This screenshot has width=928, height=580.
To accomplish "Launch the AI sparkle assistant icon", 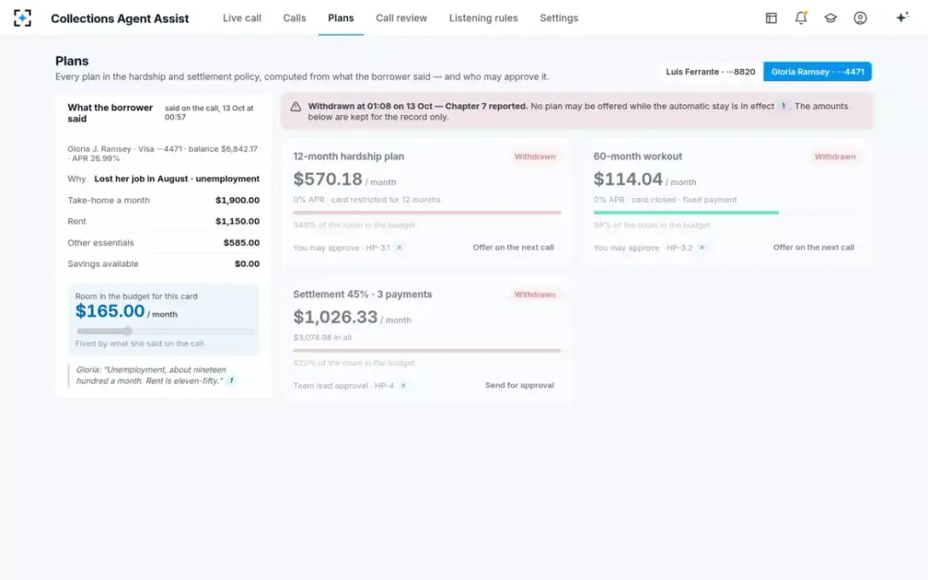I will click(902, 18).
